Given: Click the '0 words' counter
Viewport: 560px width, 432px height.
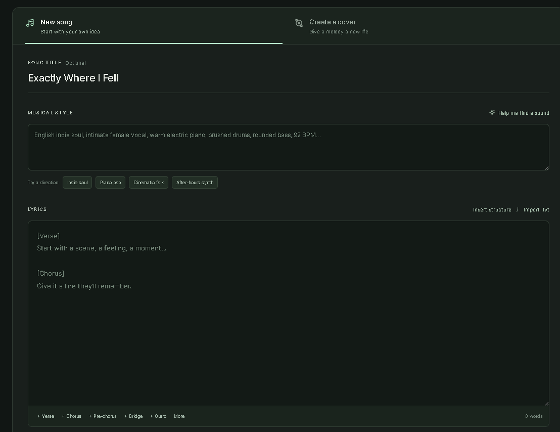Looking at the screenshot, I should [534, 416].
